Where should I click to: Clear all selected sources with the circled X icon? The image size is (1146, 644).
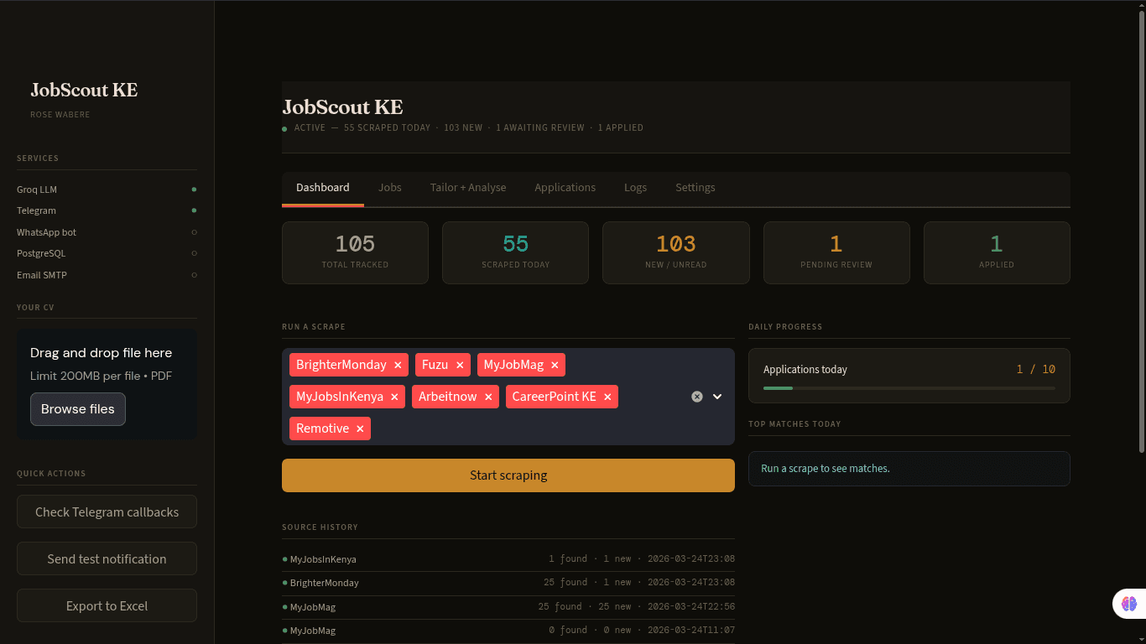696,397
